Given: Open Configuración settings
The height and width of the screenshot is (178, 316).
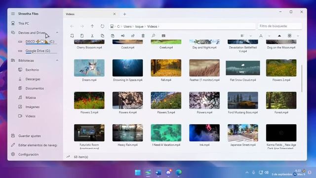Looking at the screenshot, I should pos(29,154).
